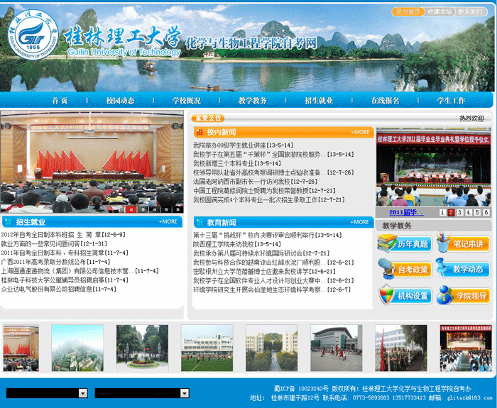Viewport: 497px width, 408px height.
Task: Open the first footer dropdown arrow
Action: click(x=83, y=393)
